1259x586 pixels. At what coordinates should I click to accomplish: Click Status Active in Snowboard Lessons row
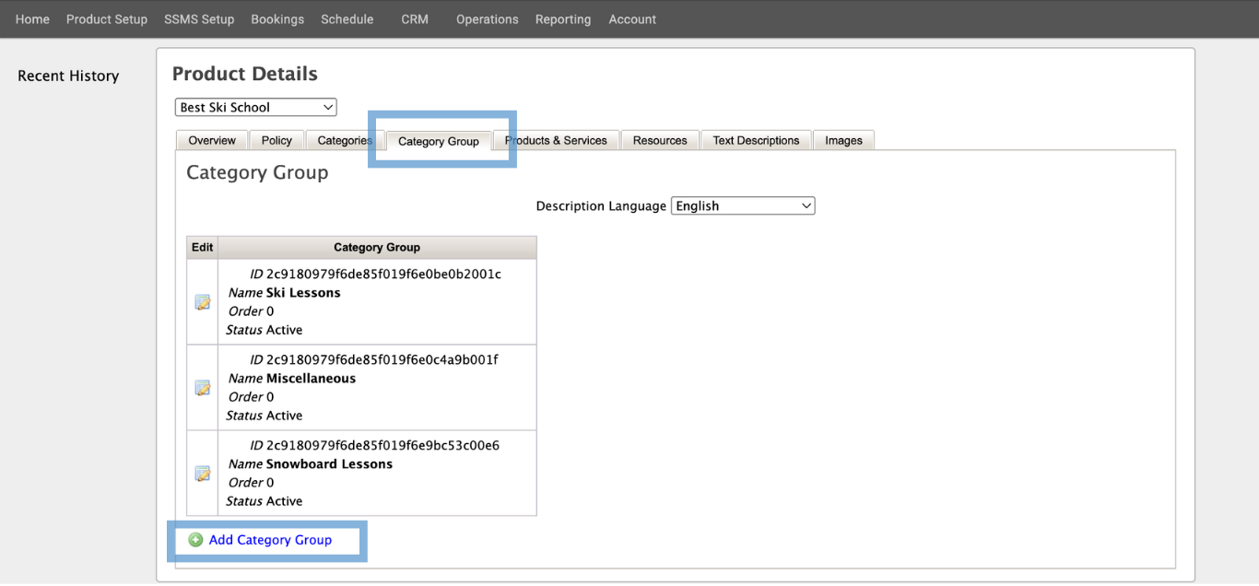(265, 501)
